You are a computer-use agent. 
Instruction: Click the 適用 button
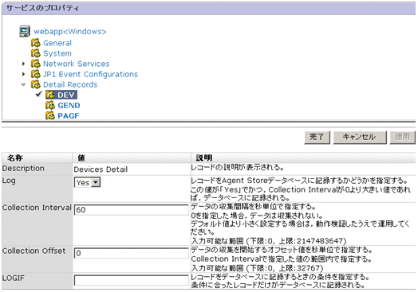point(402,137)
